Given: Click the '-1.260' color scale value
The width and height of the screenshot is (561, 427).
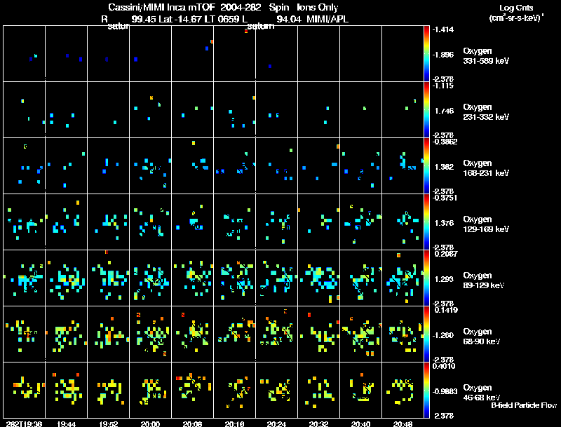Looking at the screenshot, I should pos(443,335).
